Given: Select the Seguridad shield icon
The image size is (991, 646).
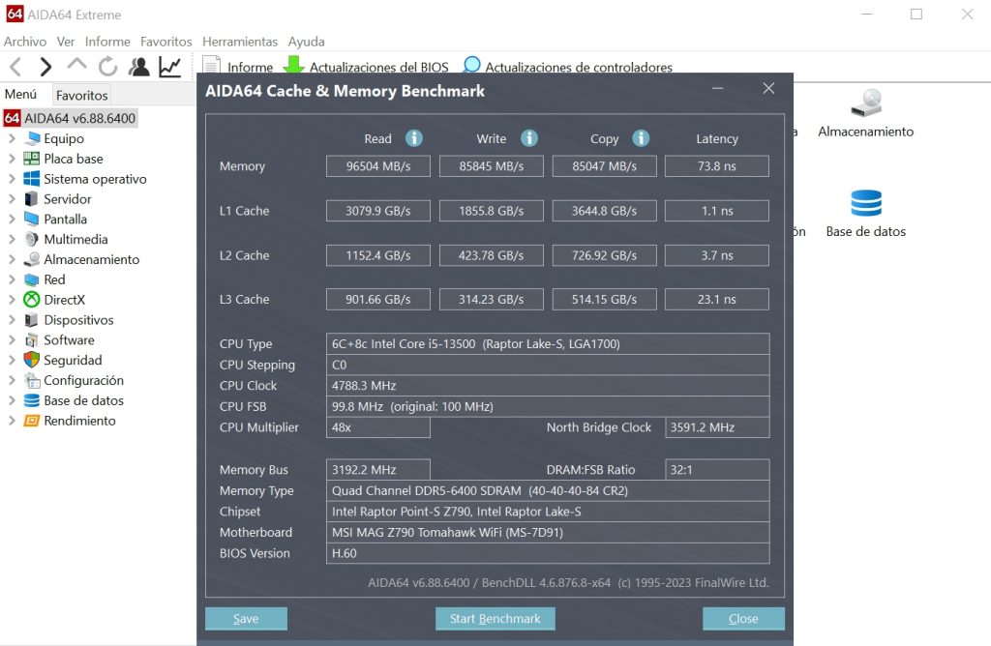Looking at the screenshot, I should click(x=32, y=360).
